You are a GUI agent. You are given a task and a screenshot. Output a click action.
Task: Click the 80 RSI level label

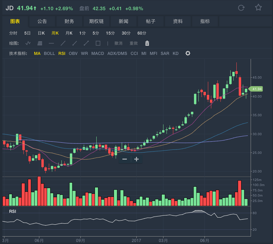tap(255, 213)
